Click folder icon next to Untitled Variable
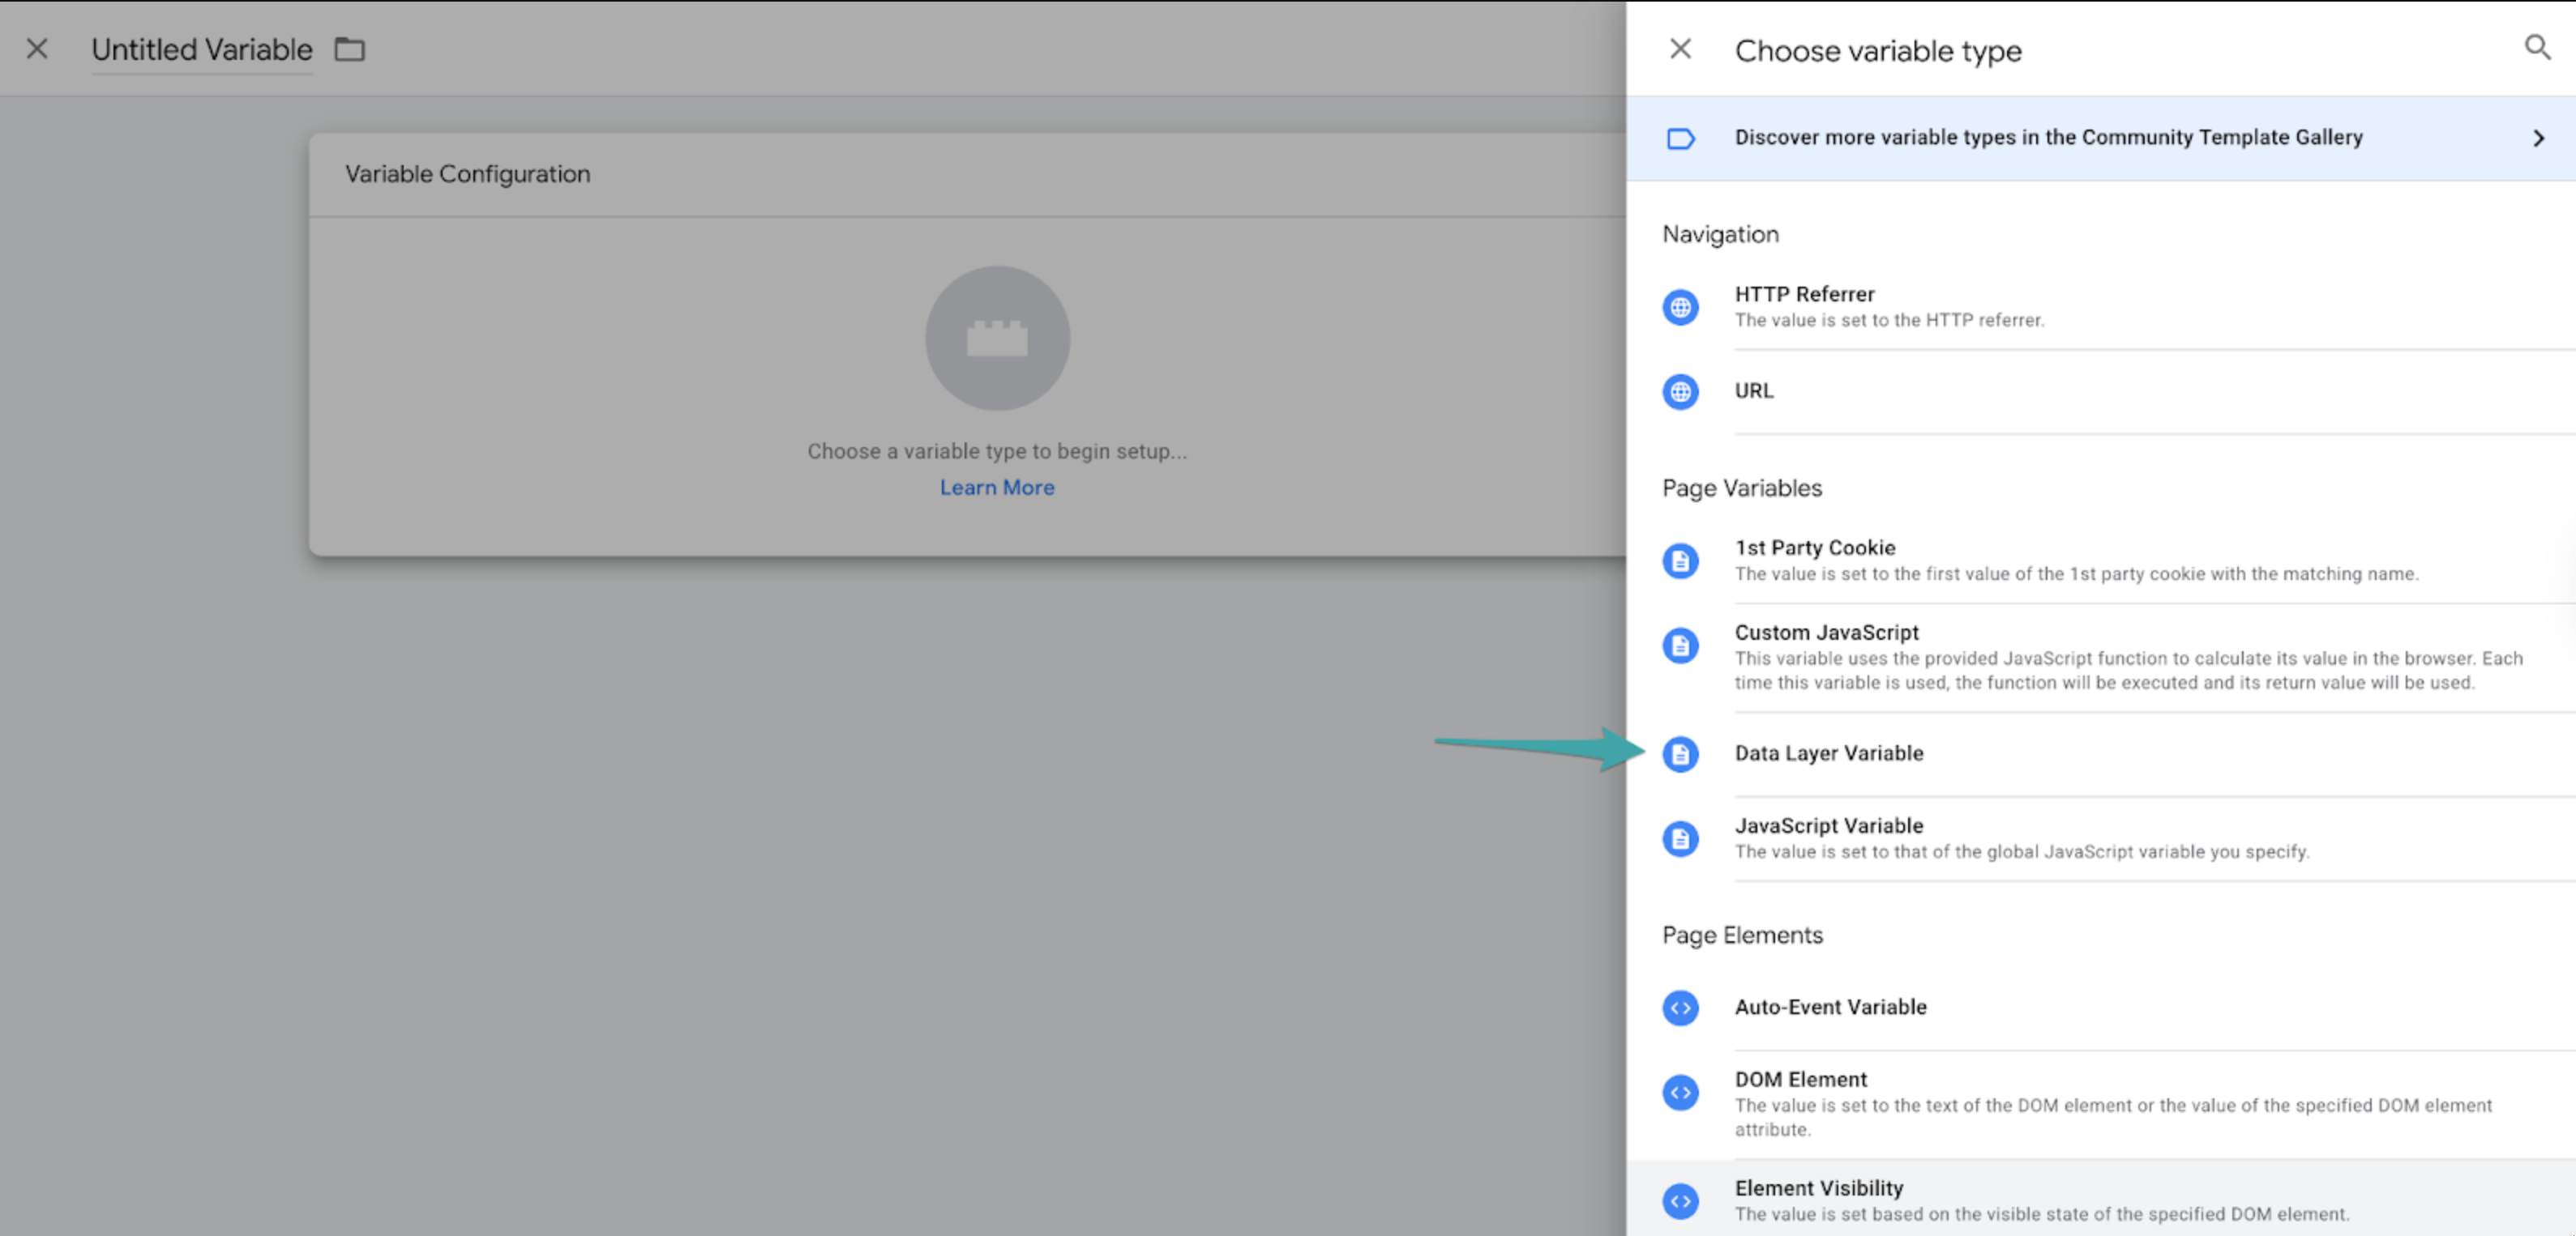Screen dimensions: 2576x1236 click(349, 49)
